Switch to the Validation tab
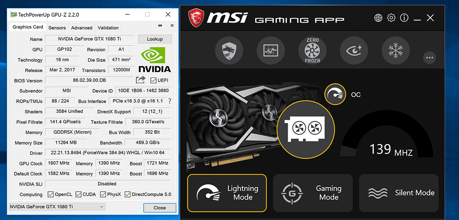459x220 pixels. tap(108, 28)
